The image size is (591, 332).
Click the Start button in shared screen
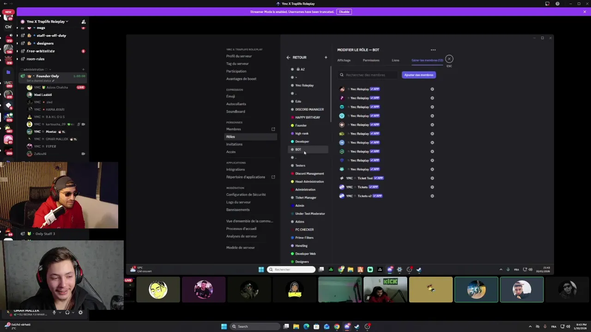(261, 270)
